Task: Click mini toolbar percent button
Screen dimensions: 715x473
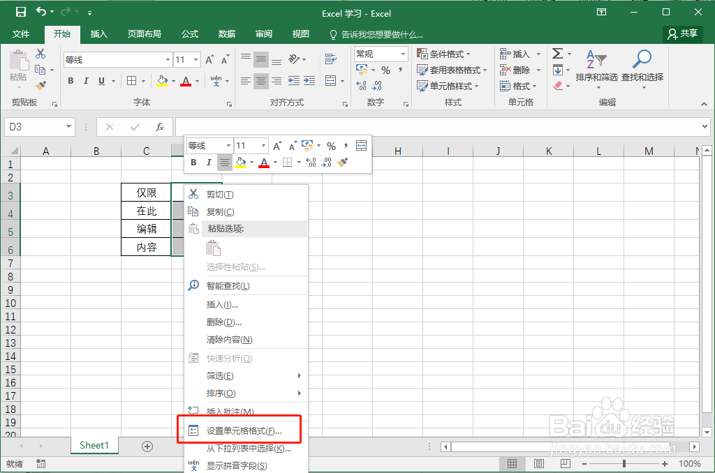Action: (x=332, y=147)
